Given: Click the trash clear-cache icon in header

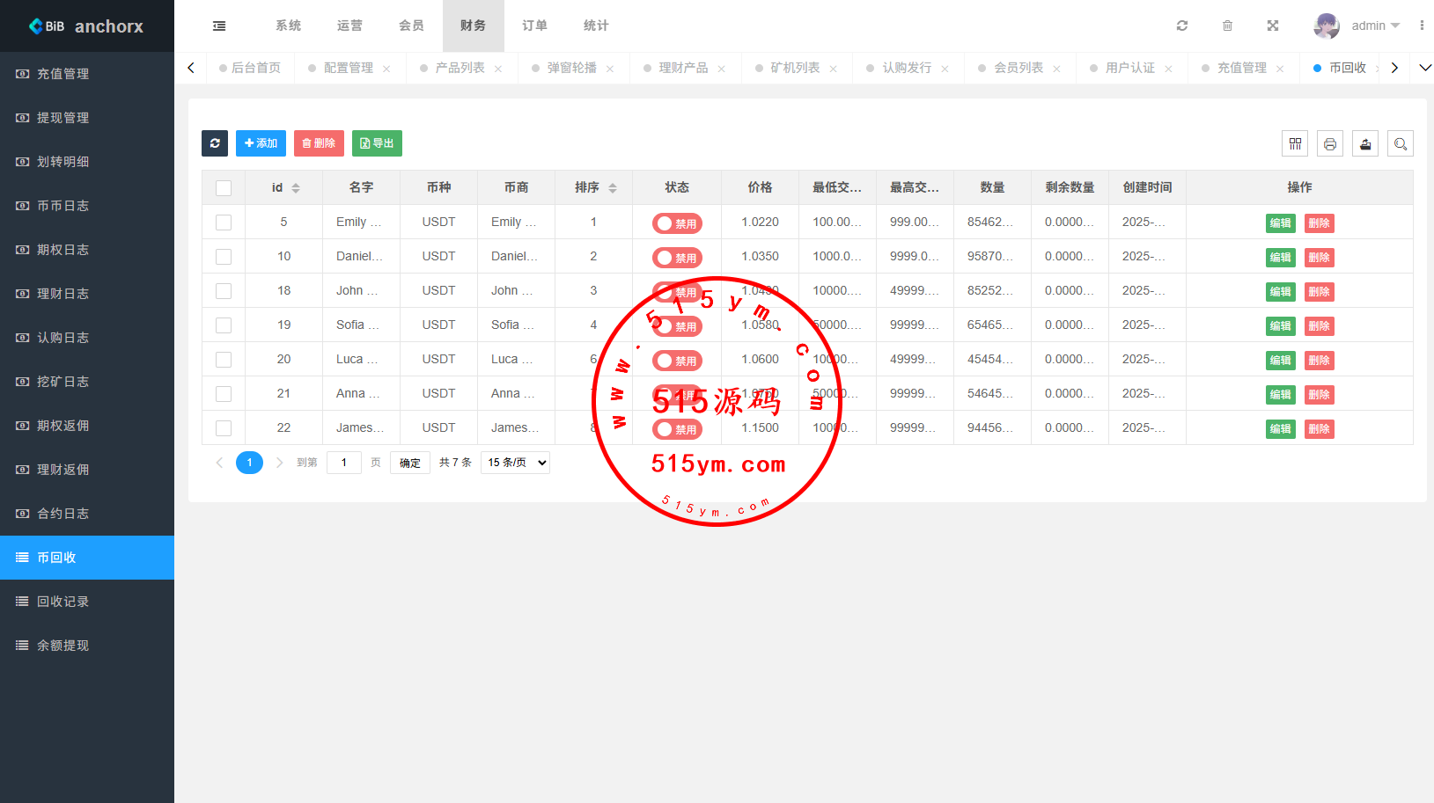Looking at the screenshot, I should (x=1227, y=26).
